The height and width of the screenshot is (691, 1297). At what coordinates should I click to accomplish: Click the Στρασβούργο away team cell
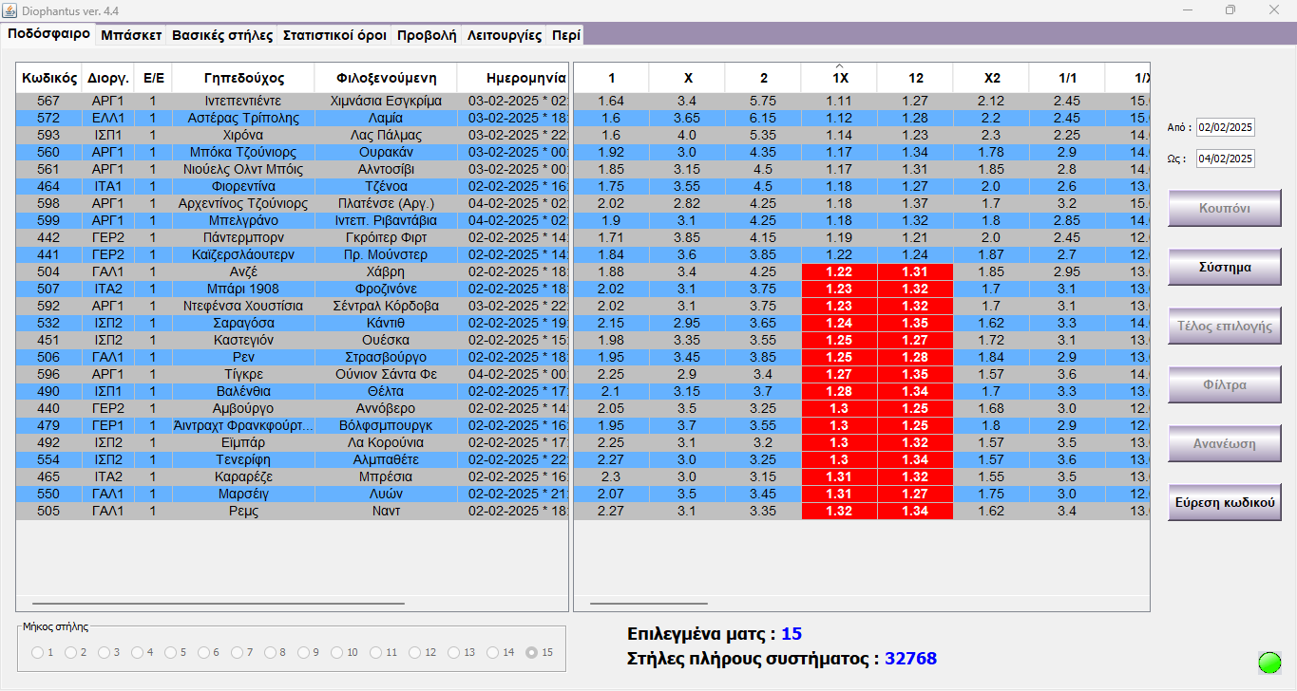coord(386,357)
